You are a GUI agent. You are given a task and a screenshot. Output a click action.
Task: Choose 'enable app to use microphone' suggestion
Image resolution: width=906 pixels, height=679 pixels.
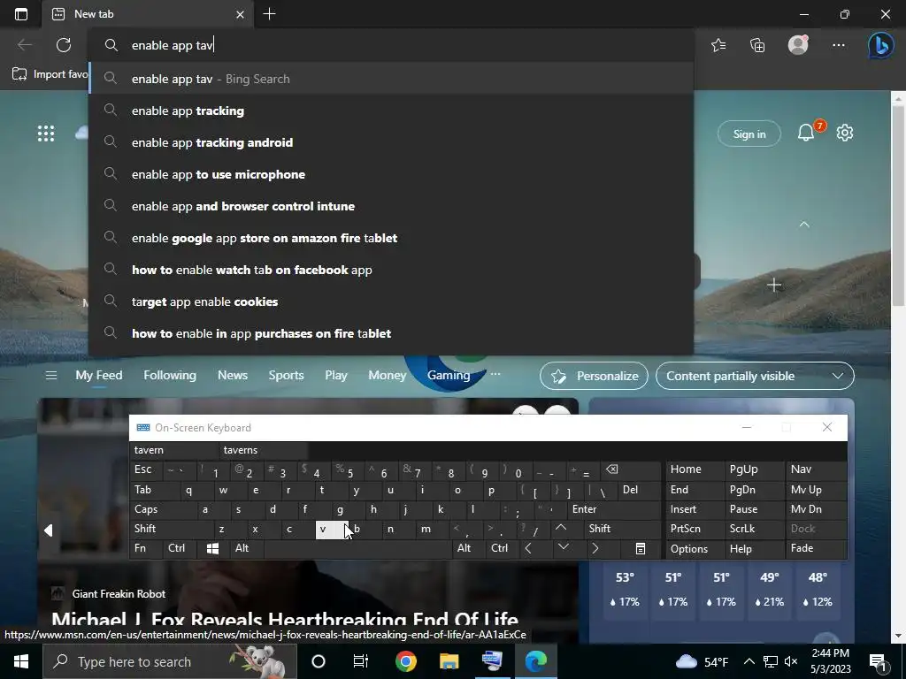(391, 174)
